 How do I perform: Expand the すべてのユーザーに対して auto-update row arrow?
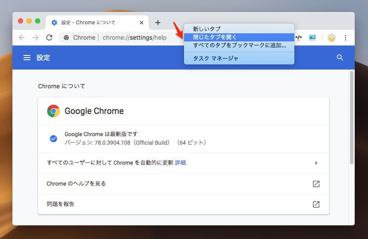click(316, 163)
